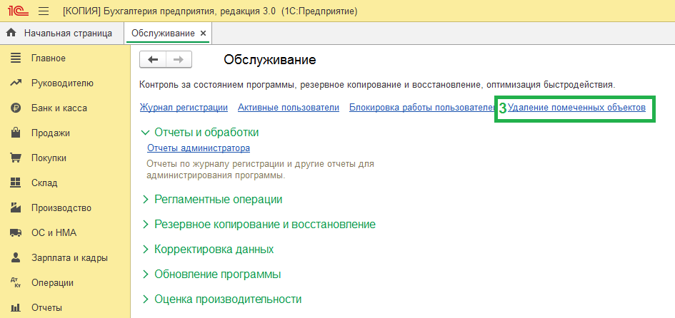Screen dimensions: 675x318
Task: Open the Продажи section
Action: click(x=51, y=133)
